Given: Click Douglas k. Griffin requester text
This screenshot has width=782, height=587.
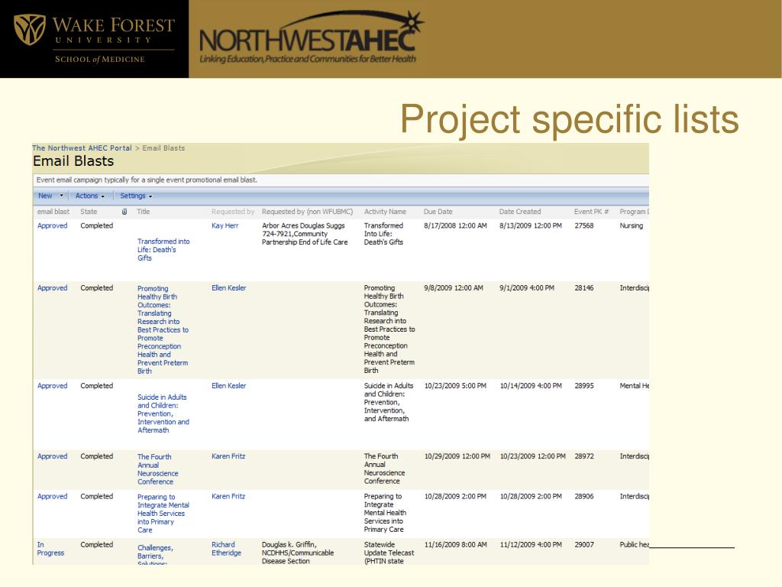Looking at the screenshot, I should (298, 553).
